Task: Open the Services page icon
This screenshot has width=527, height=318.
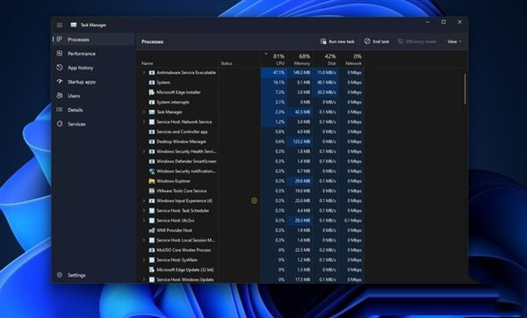Action: tap(60, 124)
